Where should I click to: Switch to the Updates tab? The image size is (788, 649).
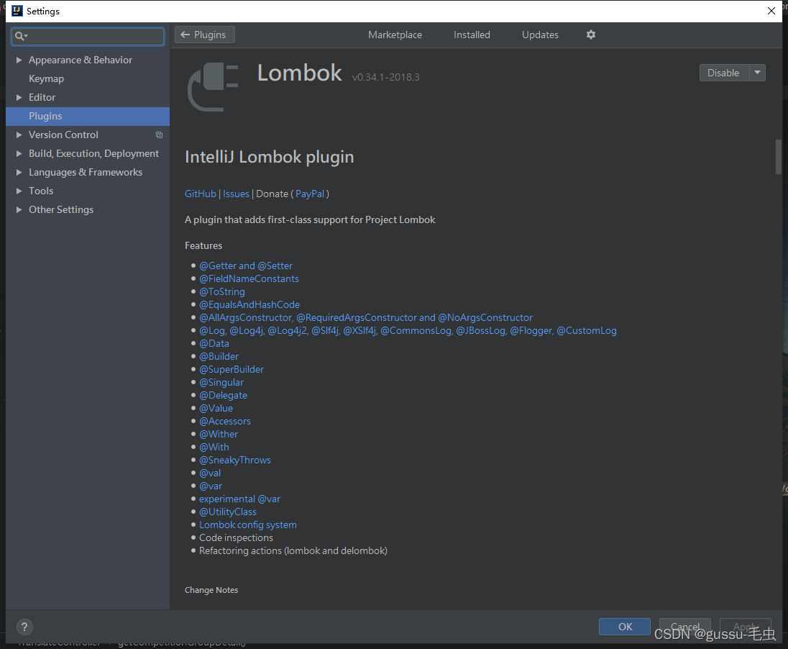point(540,35)
